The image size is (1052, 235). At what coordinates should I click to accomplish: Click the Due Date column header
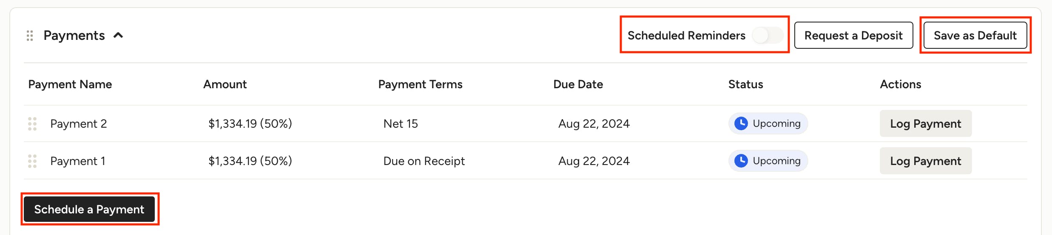coord(578,84)
